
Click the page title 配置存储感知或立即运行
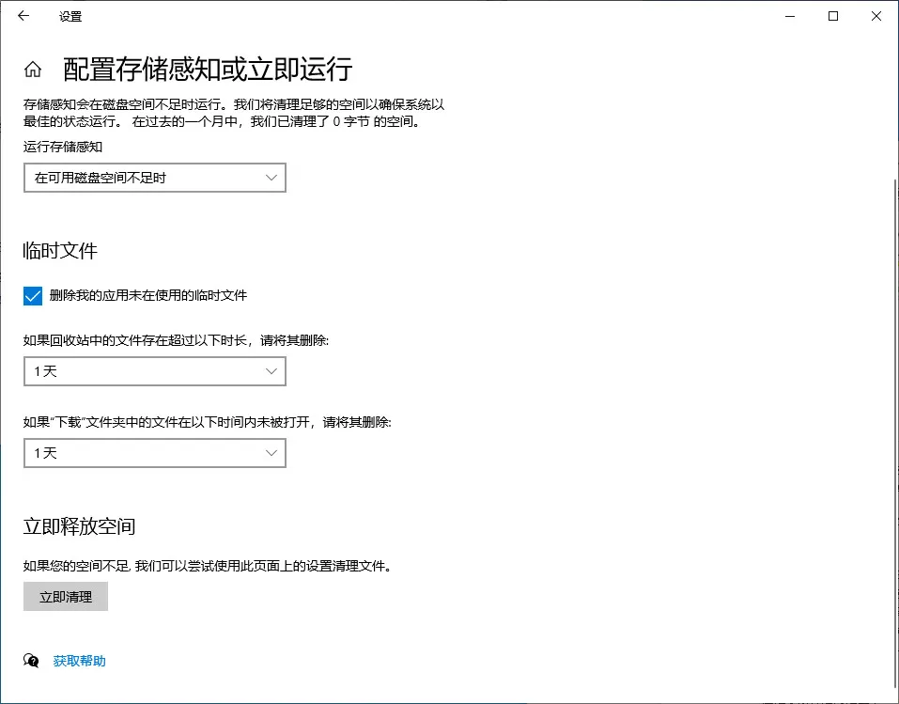tap(205, 70)
